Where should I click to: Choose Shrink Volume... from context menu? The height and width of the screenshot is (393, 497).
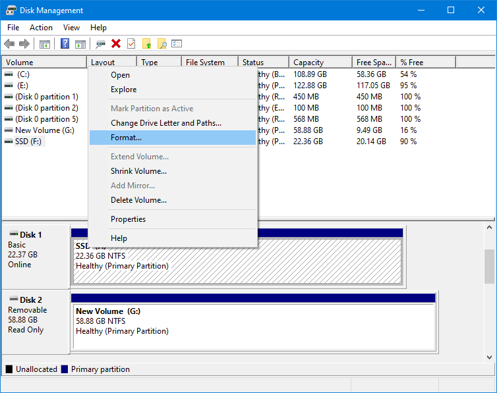pos(138,171)
